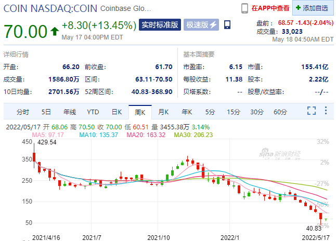Select the 15分 interval tab

click(234, 112)
